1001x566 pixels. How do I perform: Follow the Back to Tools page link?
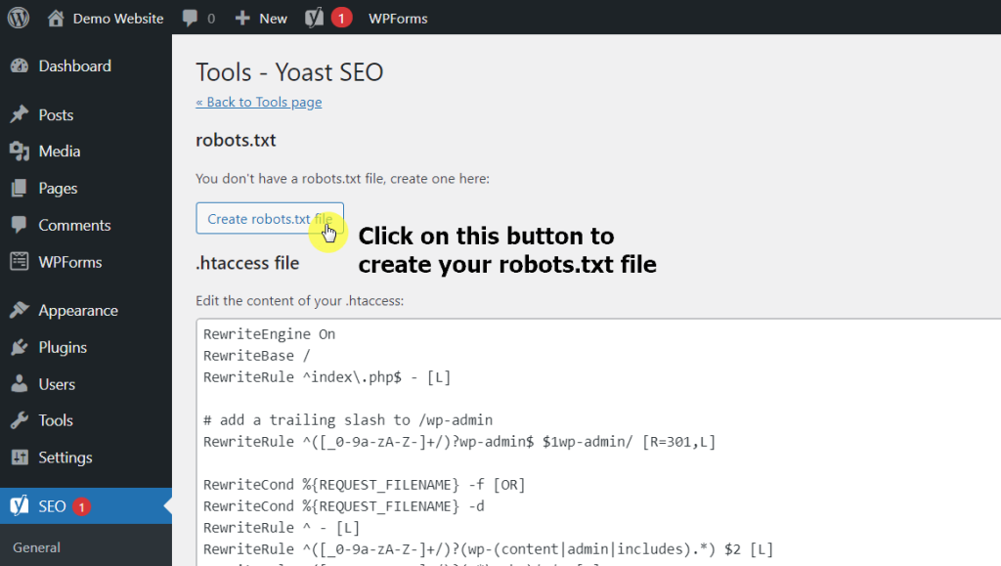pos(258,103)
